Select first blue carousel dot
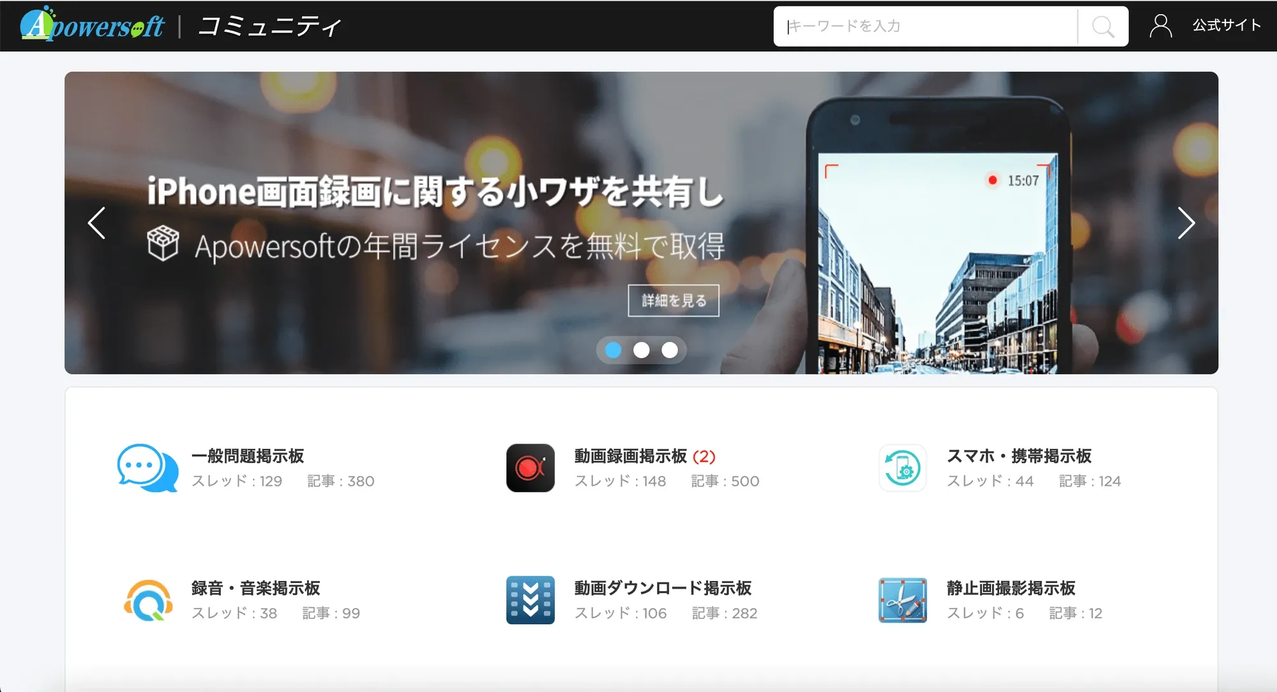This screenshot has height=692, width=1277. coord(613,350)
